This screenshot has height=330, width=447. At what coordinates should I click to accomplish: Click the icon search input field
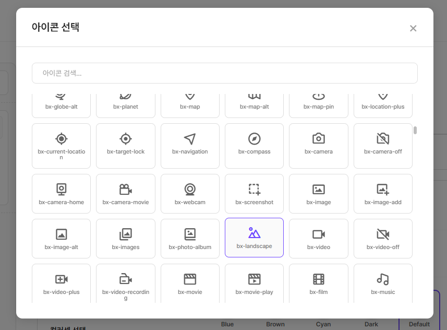[224, 73]
